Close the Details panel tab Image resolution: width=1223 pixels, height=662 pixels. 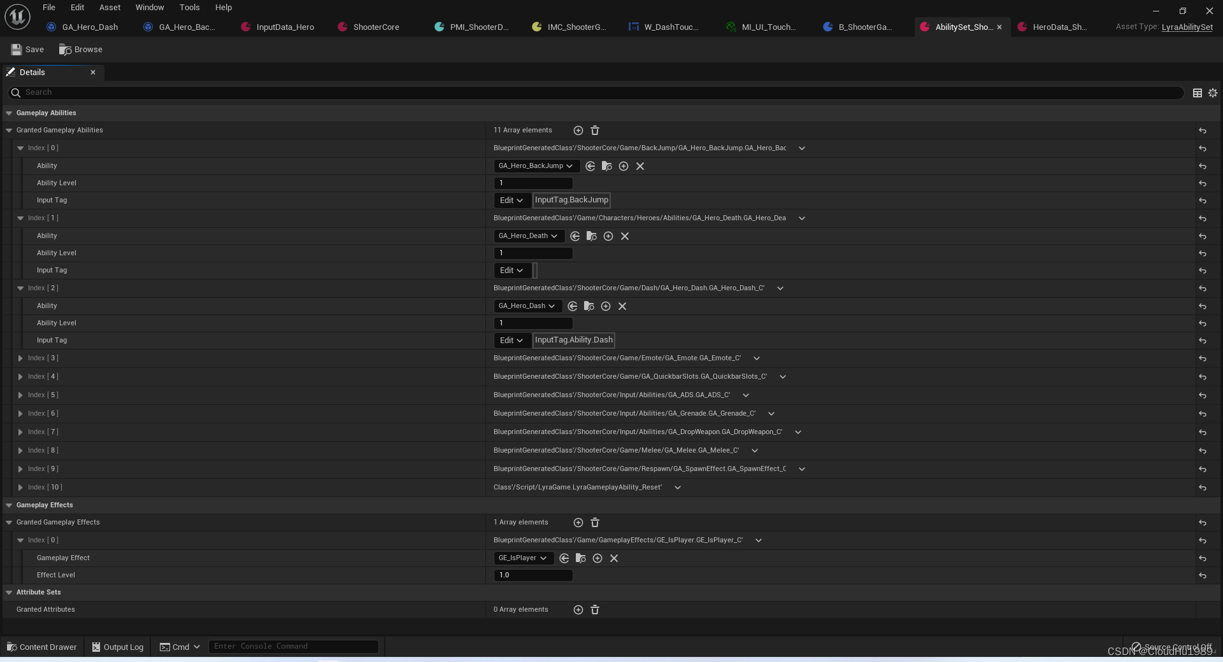pos(93,73)
